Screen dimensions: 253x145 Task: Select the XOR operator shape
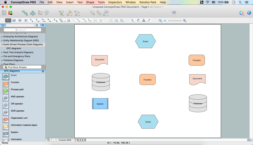(x=6, y=112)
